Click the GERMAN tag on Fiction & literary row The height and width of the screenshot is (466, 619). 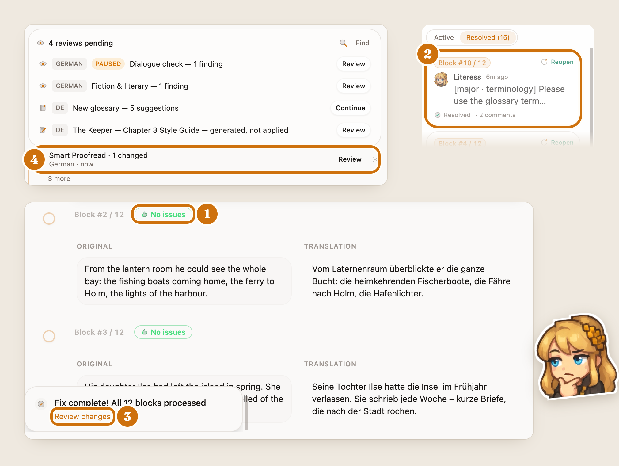click(x=69, y=86)
